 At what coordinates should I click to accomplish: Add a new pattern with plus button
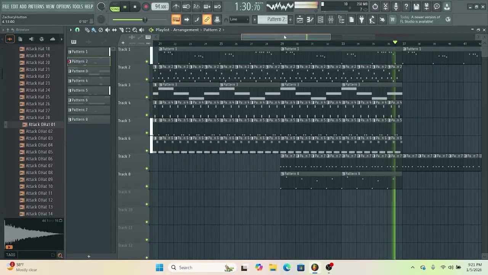291,19
